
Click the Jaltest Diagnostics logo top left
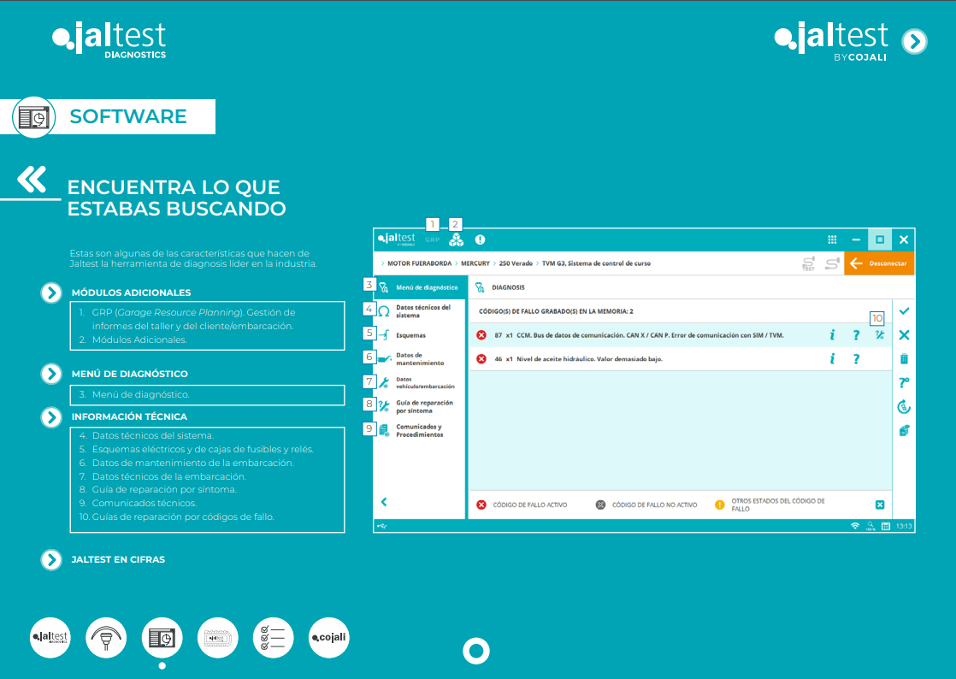pos(109,41)
